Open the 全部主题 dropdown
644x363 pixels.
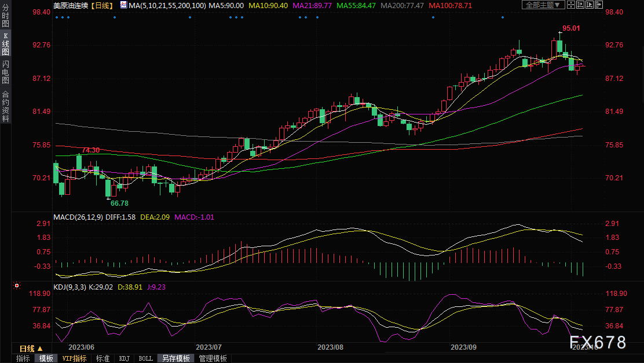[543, 5]
